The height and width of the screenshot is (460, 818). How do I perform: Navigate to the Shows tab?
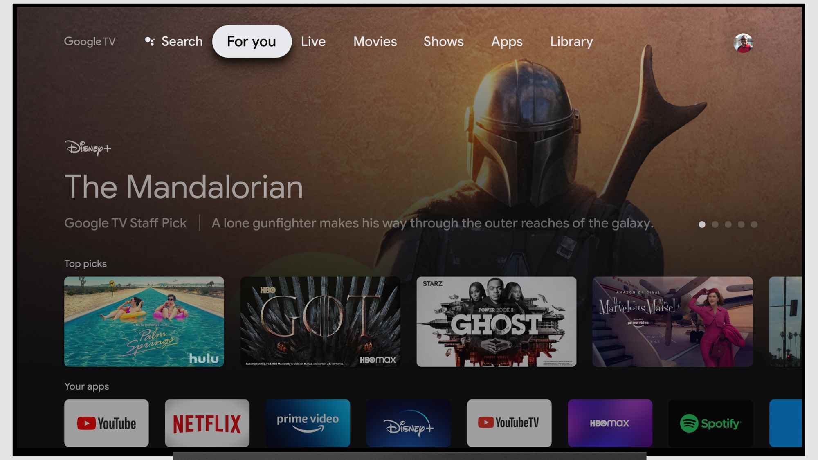[x=443, y=41]
